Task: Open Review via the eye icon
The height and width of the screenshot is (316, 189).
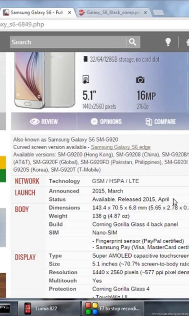Action: [x=35, y=122]
